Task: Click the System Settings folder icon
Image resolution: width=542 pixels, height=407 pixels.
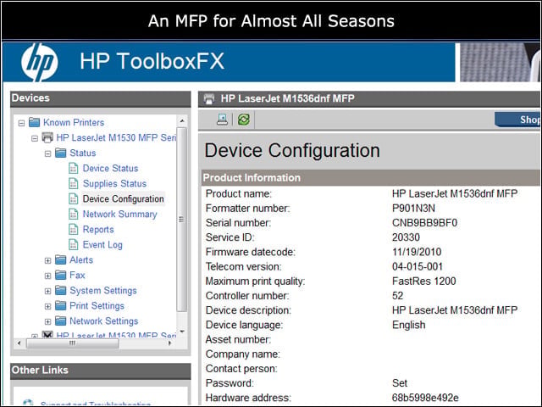Action: tap(60, 290)
